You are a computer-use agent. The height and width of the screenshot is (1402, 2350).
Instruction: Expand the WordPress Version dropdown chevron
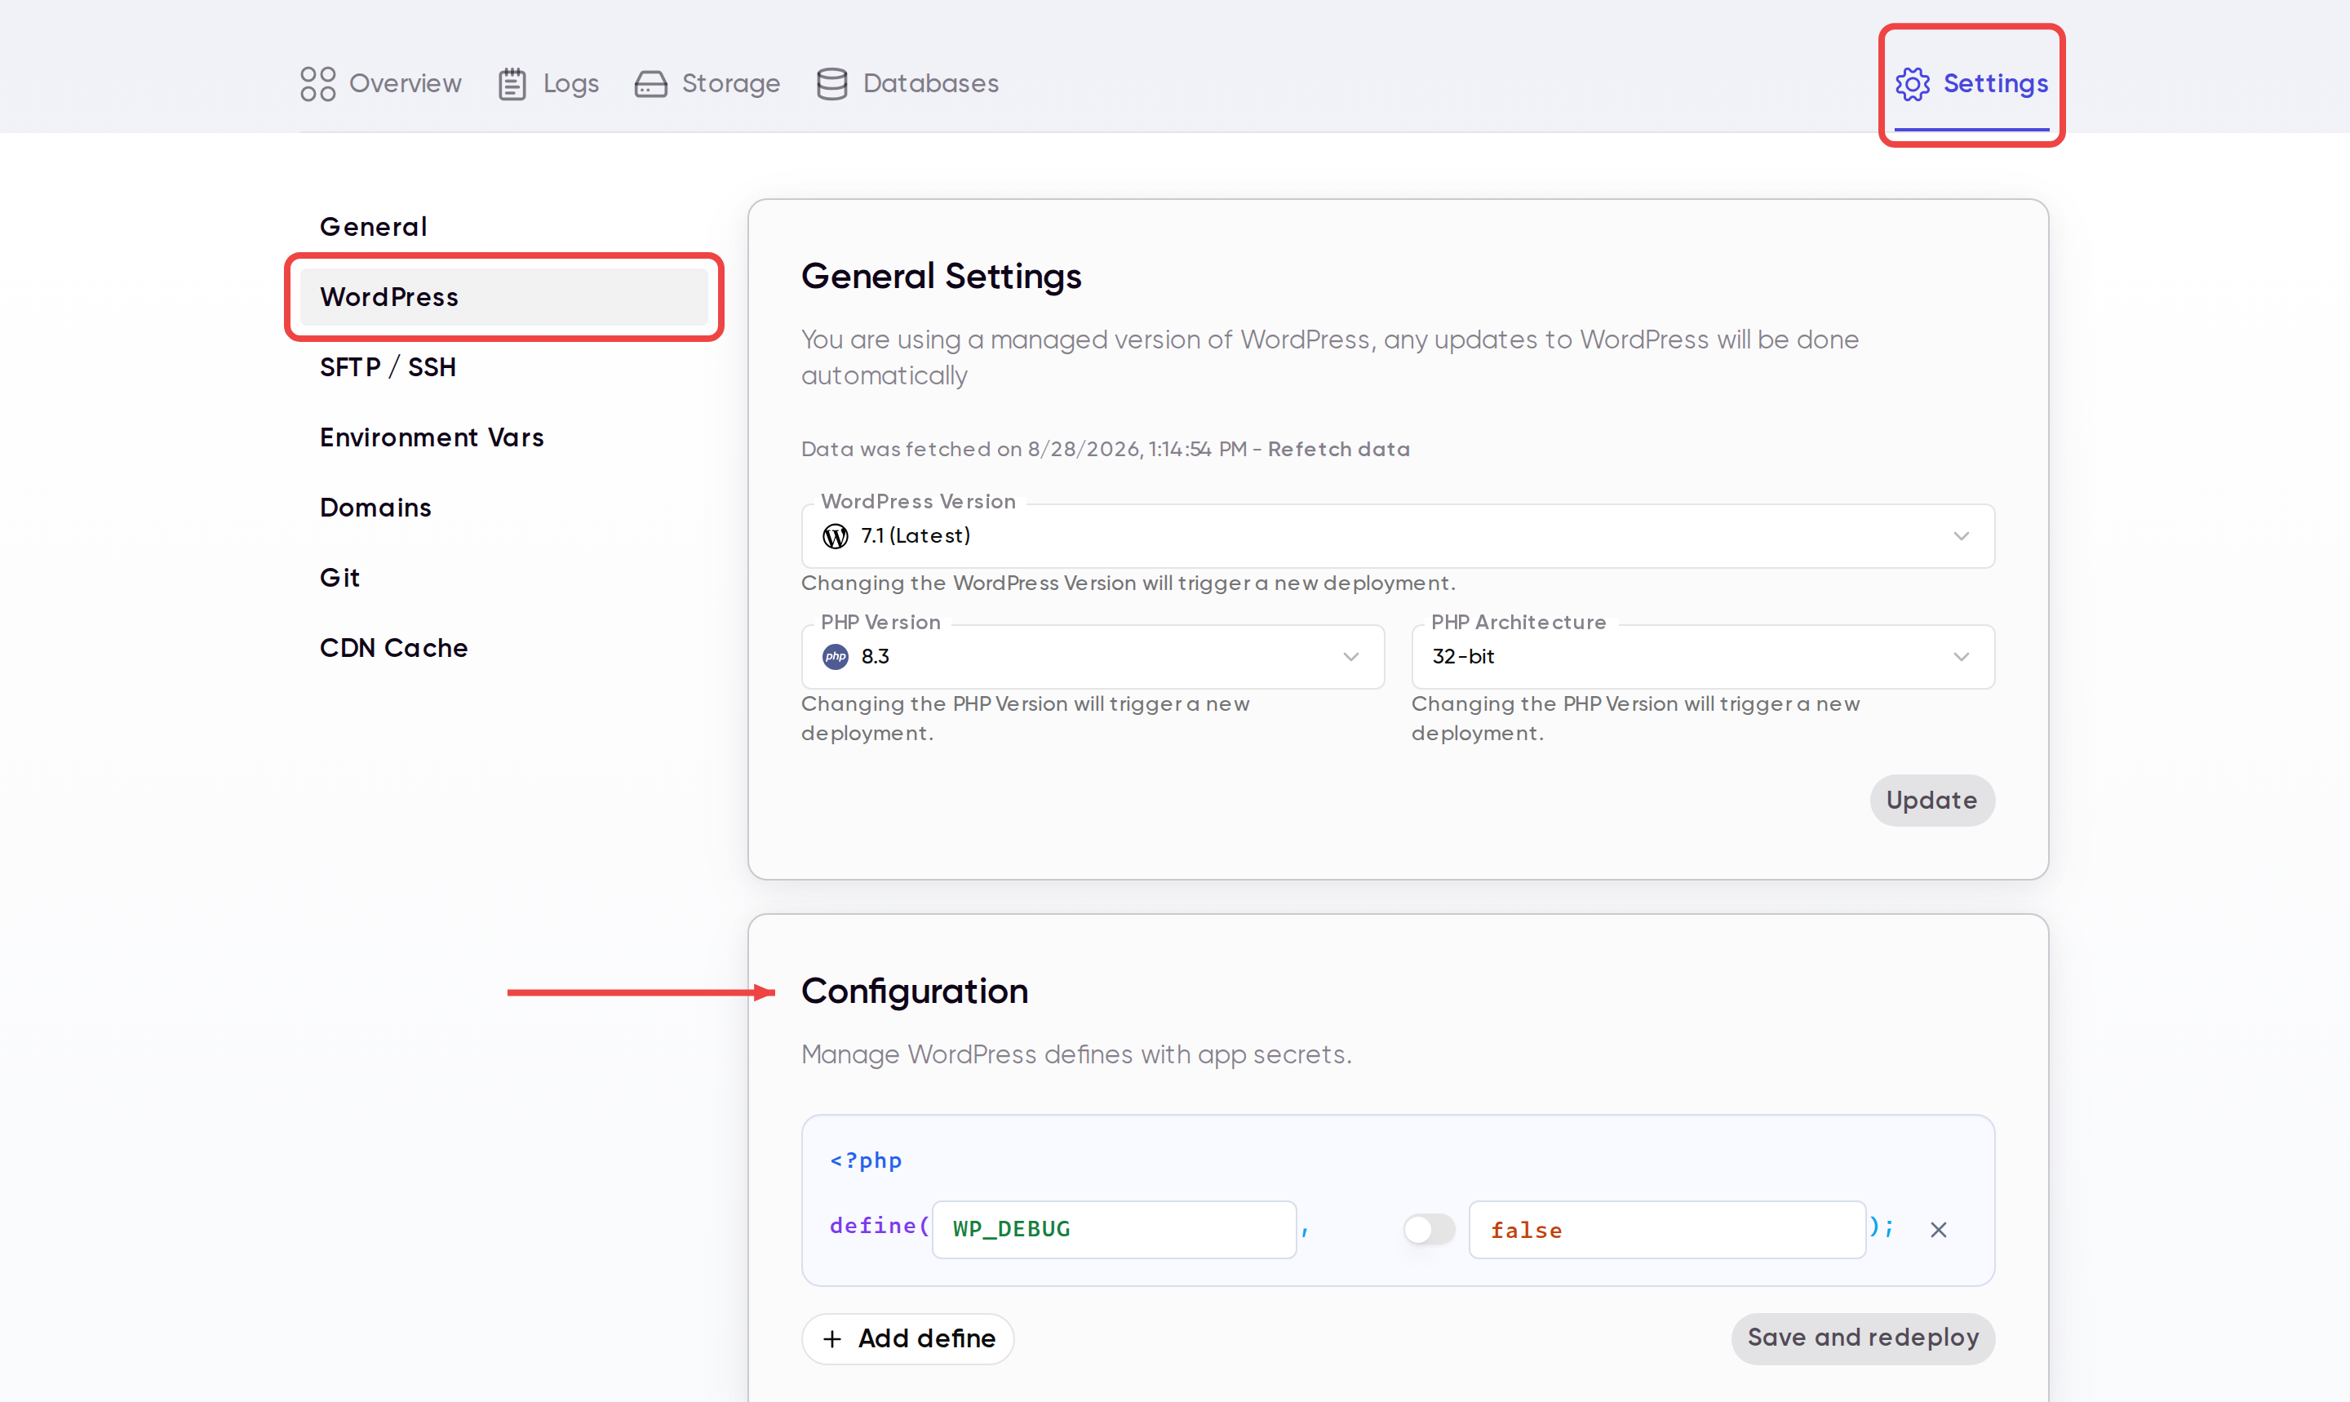1962,535
